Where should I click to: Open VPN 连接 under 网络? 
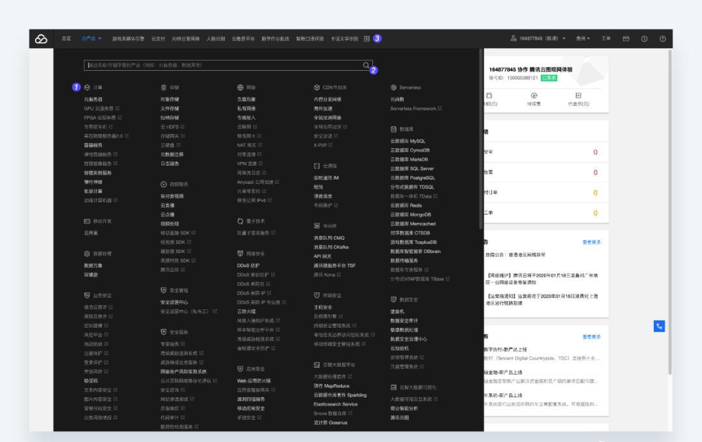tap(247, 163)
